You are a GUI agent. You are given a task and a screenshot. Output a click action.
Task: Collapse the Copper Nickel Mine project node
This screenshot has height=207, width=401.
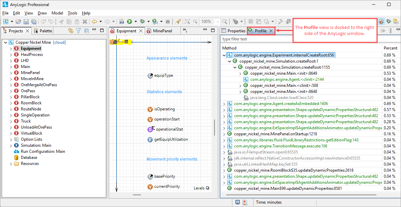pyautogui.click(x=5, y=42)
